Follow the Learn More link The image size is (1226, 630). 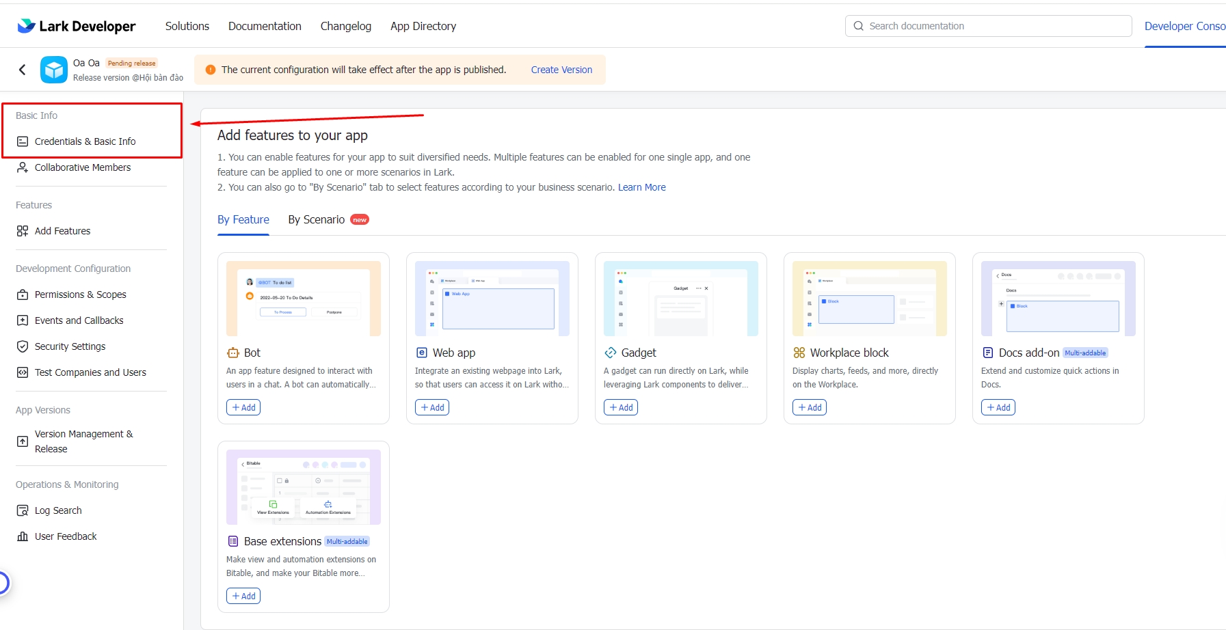tap(641, 187)
